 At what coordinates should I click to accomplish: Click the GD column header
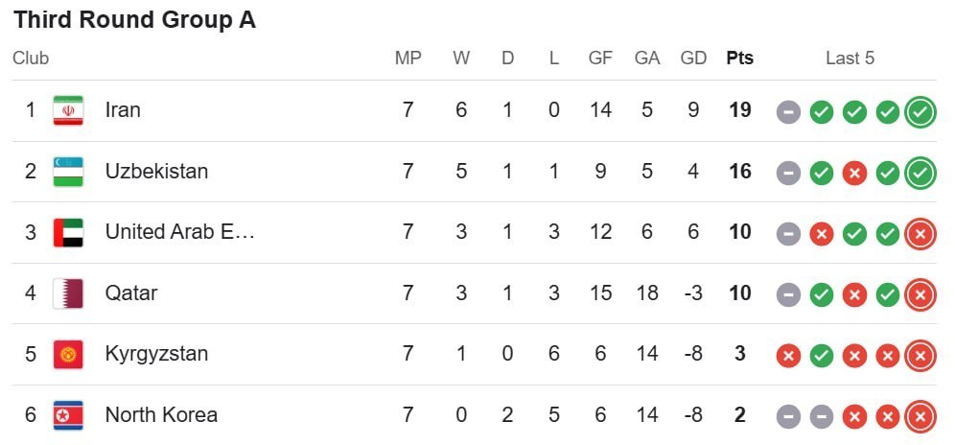click(693, 59)
